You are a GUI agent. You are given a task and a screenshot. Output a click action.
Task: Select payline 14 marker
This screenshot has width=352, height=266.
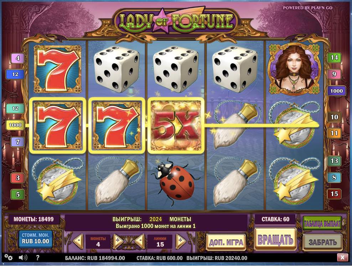click(x=334, y=58)
